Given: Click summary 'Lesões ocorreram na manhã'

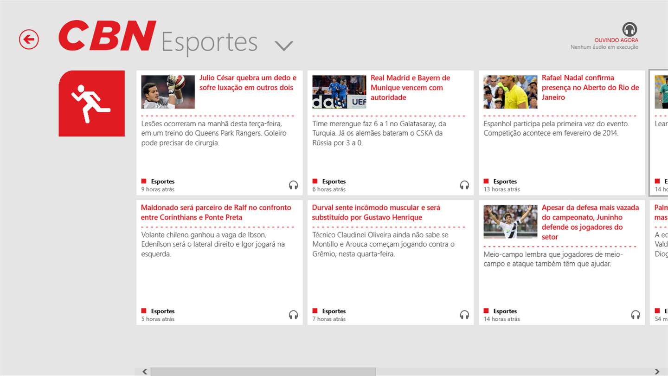Looking at the screenshot, I should point(214,133).
